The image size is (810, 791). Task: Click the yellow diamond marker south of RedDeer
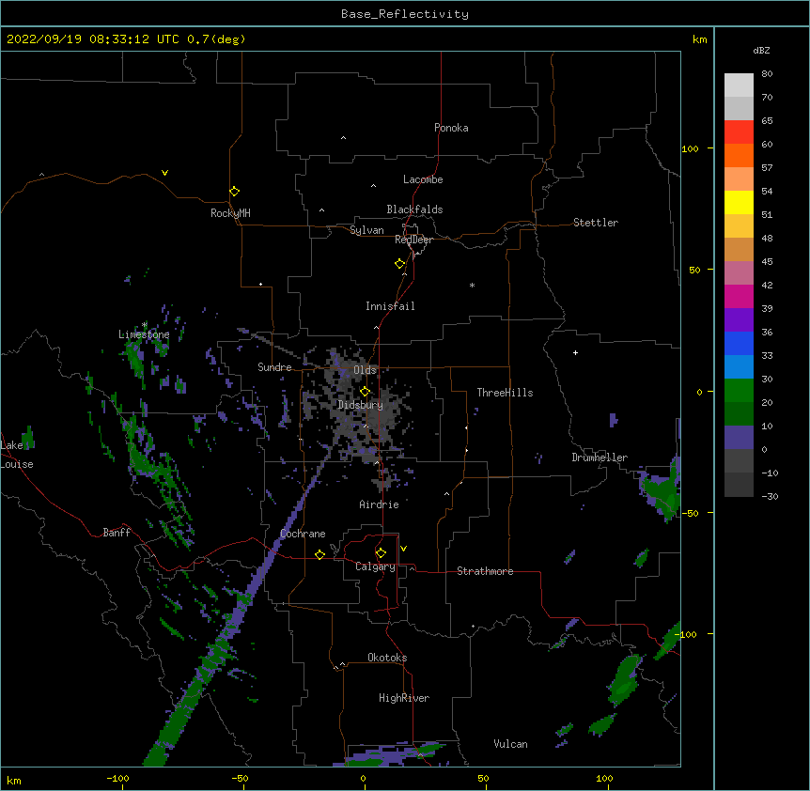399,263
